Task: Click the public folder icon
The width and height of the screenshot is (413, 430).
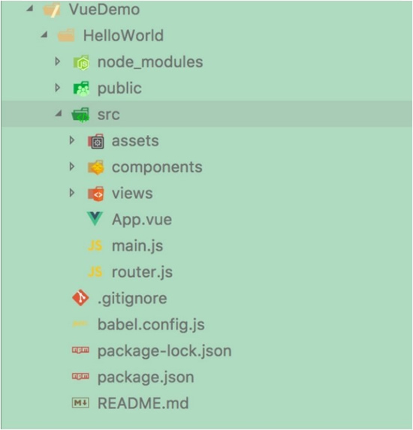Action: (x=81, y=89)
